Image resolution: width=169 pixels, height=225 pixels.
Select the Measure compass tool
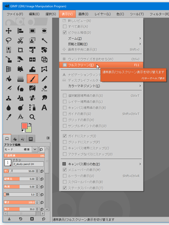[20, 117]
